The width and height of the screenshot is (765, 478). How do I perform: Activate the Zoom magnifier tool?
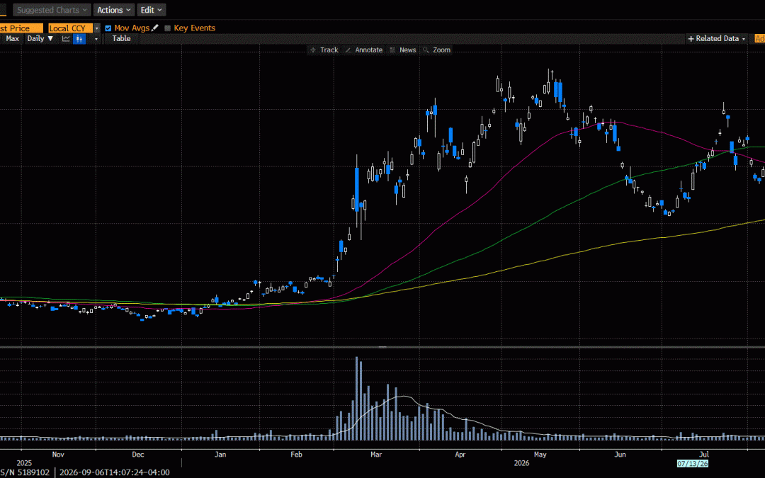tap(436, 50)
